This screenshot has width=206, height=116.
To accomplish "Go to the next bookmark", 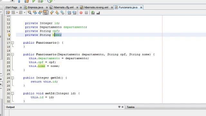I will (57, 13).
